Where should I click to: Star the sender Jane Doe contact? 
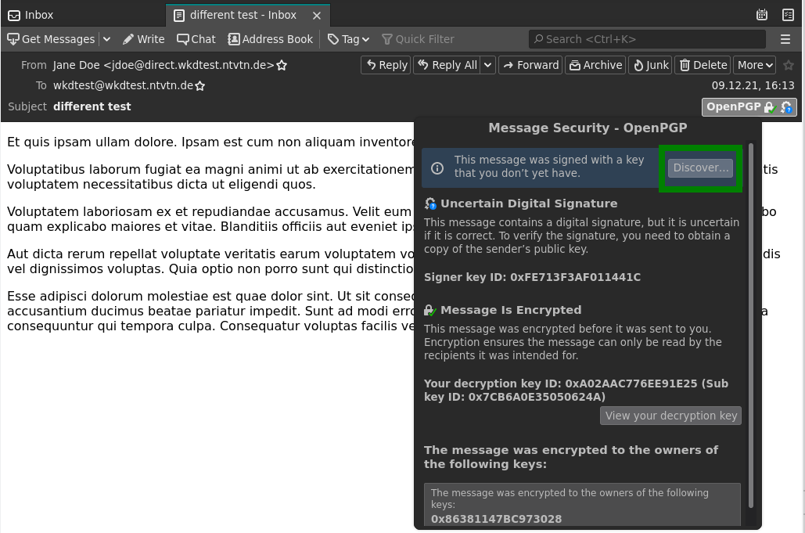coord(282,66)
